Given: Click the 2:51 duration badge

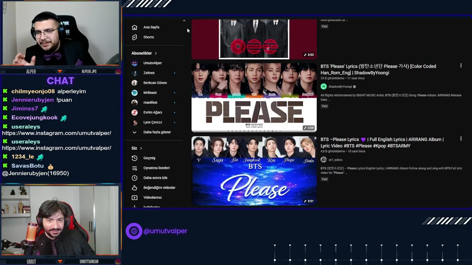Looking at the screenshot, I should [309, 201].
